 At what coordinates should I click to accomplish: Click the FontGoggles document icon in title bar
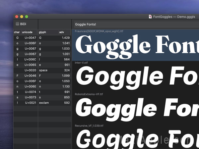click(150, 17)
